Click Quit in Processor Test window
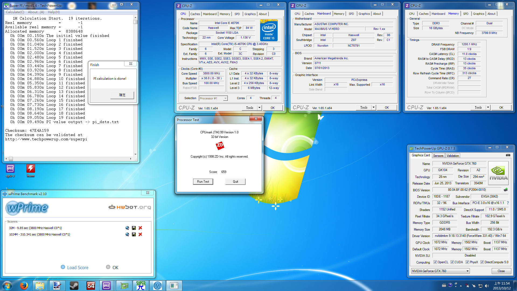This screenshot has width=517, height=291. tap(235, 182)
